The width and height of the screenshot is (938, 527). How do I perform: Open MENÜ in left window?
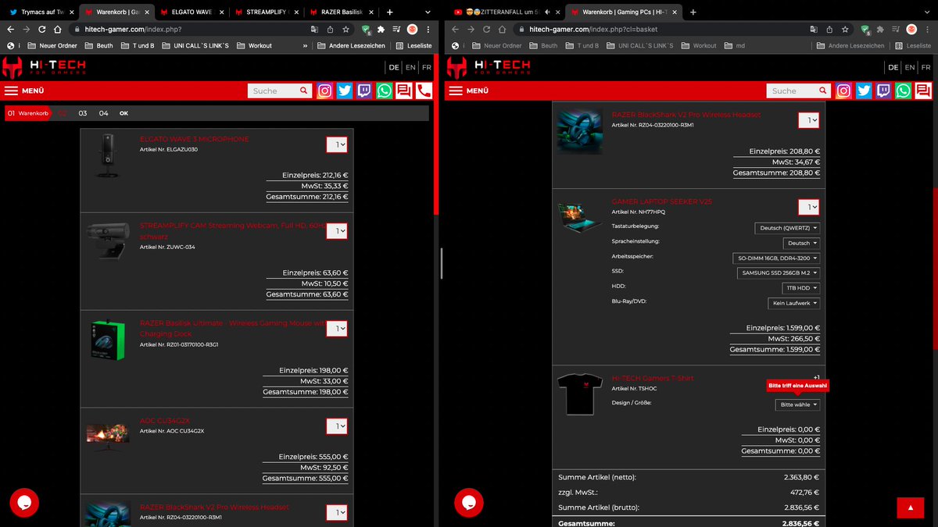pyautogui.click(x=23, y=91)
